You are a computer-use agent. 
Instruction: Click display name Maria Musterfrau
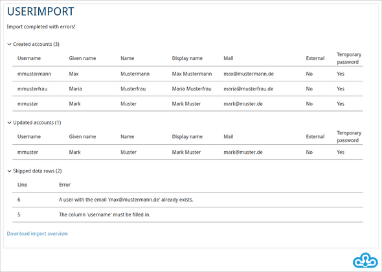pyautogui.click(x=192, y=89)
